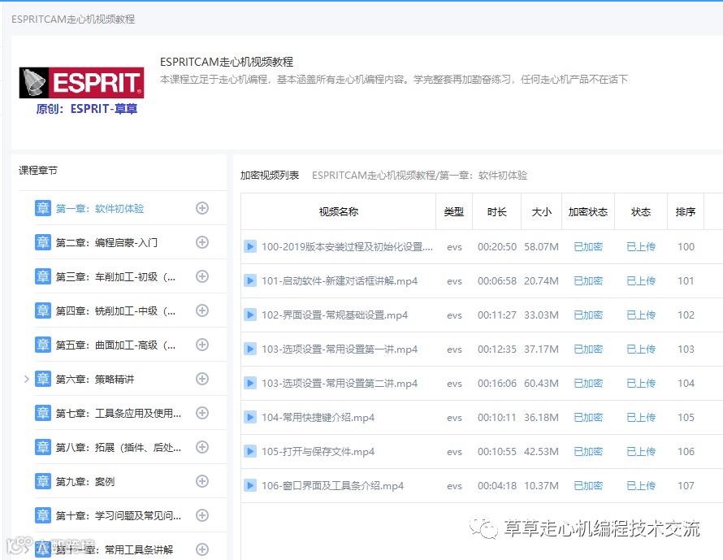This screenshot has width=723, height=560.
Task: Play video 103-选项设置-常用设置第二讲.mp4
Action: [x=250, y=383]
